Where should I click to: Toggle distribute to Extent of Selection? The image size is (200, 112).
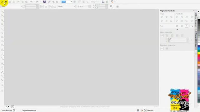162,49
